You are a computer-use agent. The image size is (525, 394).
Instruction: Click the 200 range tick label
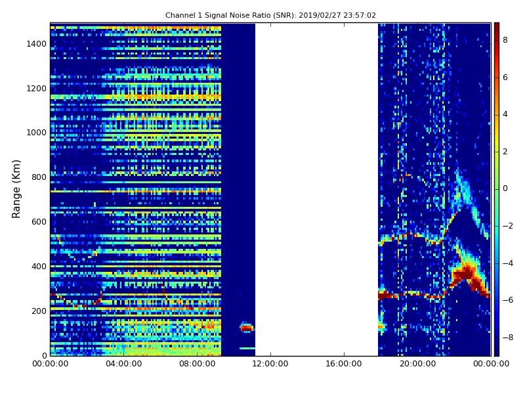pos(39,311)
